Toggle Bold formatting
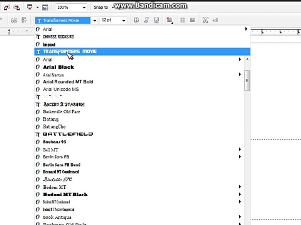This screenshot has height=225, width=301. (136, 20)
